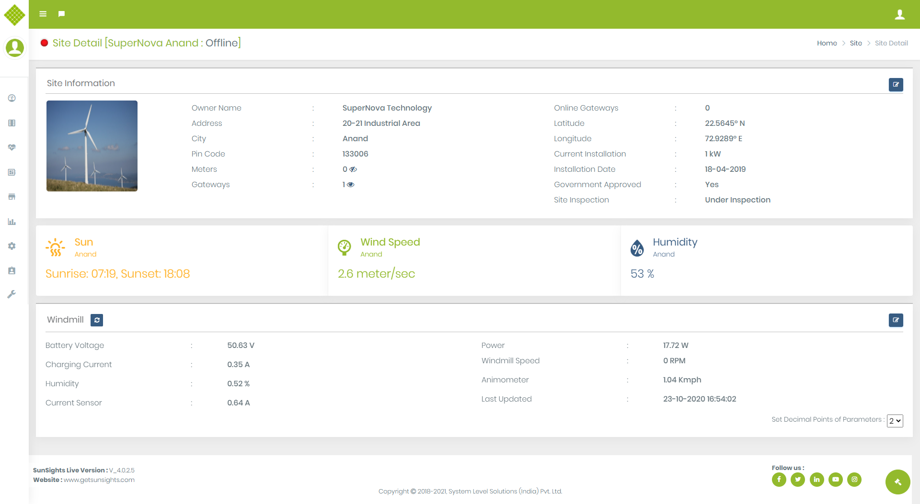Refresh the Windmill data
The image size is (920, 504).
(97, 320)
